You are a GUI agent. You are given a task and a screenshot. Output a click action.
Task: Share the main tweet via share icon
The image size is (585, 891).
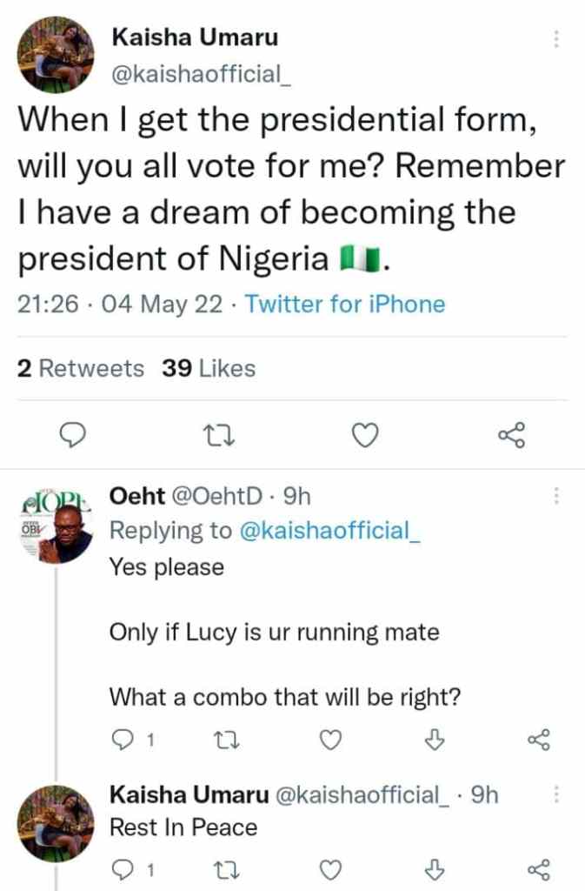pyautogui.click(x=512, y=434)
